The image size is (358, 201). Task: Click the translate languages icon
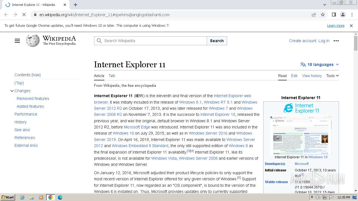[303, 64]
